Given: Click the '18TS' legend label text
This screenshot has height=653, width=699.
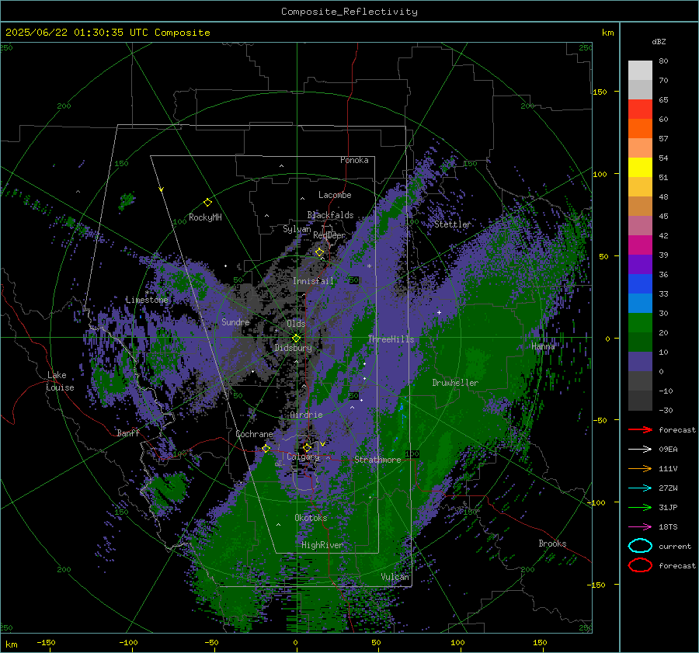Looking at the screenshot, I should [668, 527].
